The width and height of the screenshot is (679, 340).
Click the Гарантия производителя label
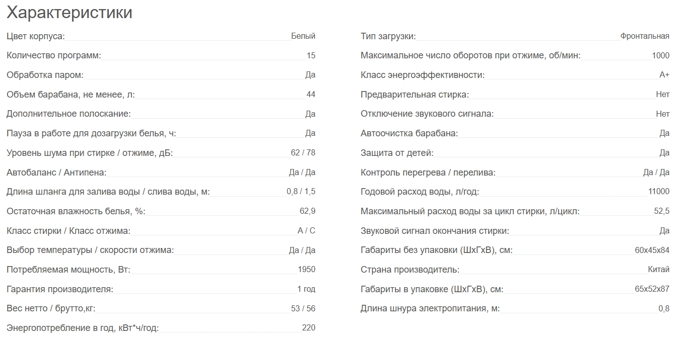tap(60, 289)
